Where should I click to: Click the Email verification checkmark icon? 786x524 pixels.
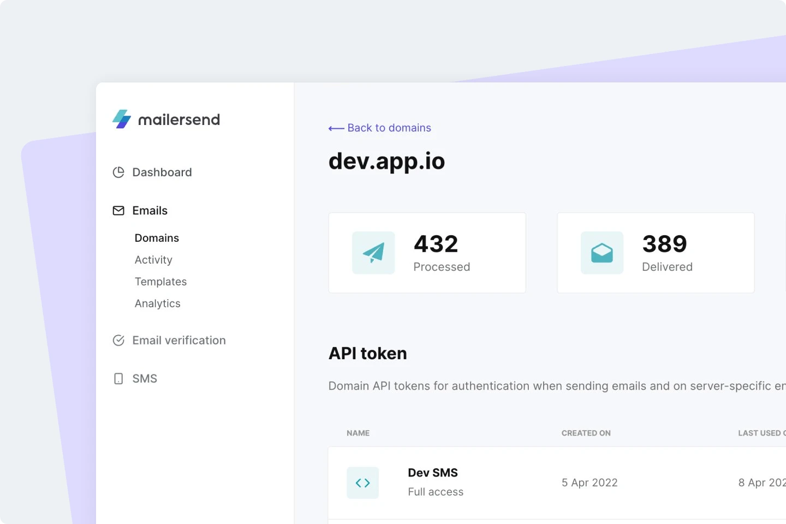pyautogui.click(x=118, y=341)
